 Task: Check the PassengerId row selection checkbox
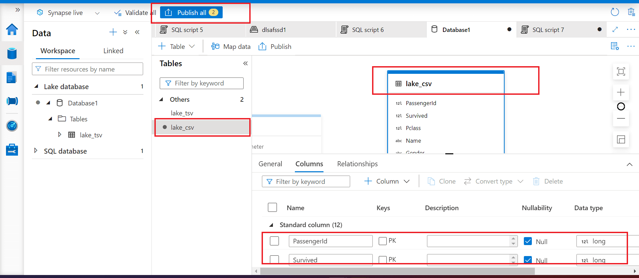(x=274, y=241)
